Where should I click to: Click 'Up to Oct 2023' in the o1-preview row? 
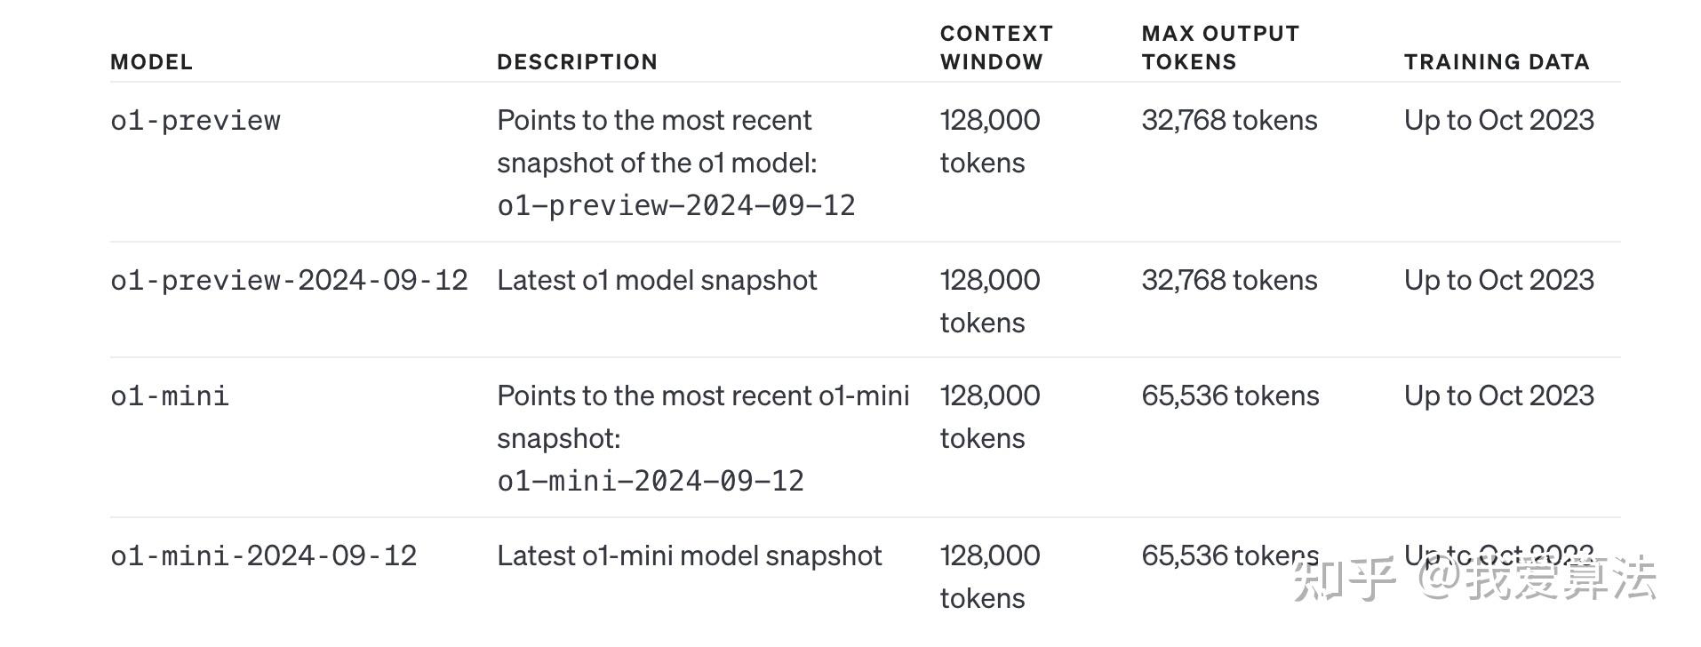1498,121
